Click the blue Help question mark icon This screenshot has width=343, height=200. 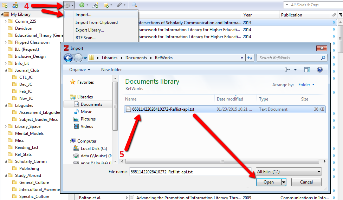pyautogui.click(x=319, y=70)
